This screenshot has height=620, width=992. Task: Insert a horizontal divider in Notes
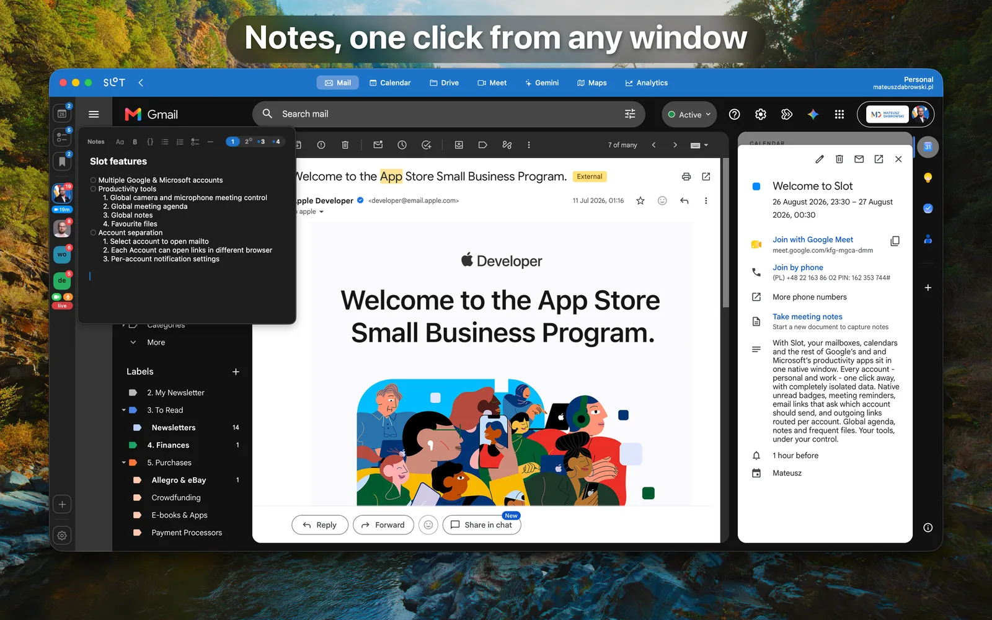[210, 142]
